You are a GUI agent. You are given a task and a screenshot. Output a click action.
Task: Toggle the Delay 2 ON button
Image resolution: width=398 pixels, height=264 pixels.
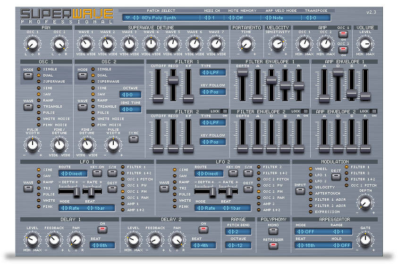pyautogui.click(x=203, y=230)
